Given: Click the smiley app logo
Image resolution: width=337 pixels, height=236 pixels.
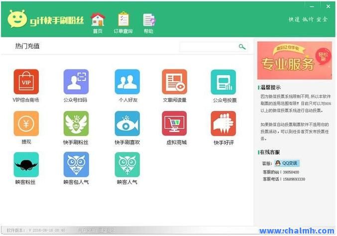Looking at the screenshot, I should point(17,19).
